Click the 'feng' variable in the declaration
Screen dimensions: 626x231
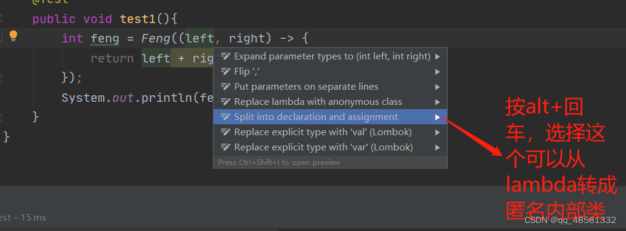[105, 39]
